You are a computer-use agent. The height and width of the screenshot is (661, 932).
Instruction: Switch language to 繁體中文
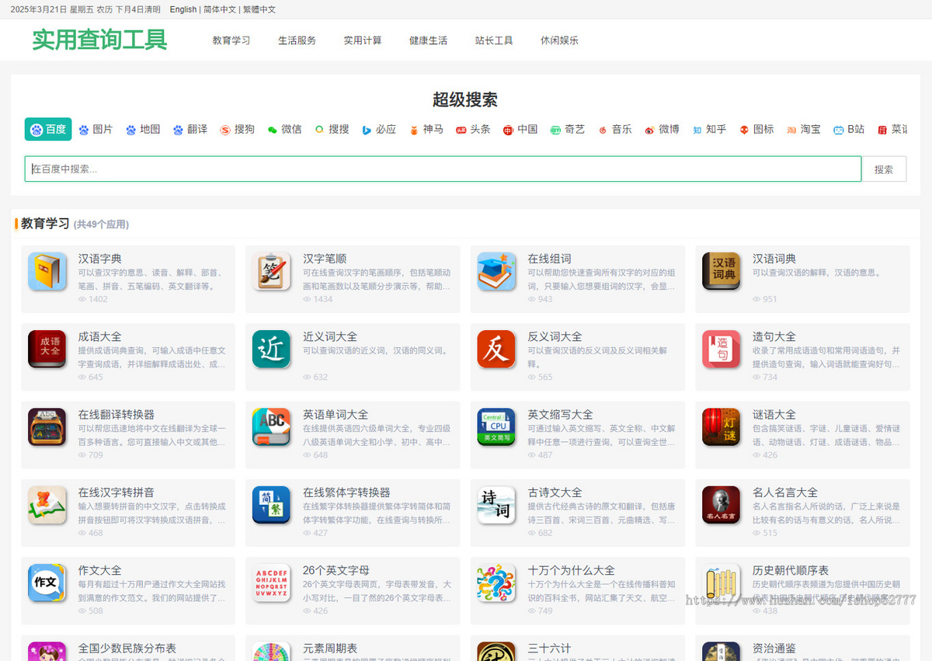[x=259, y=9]
